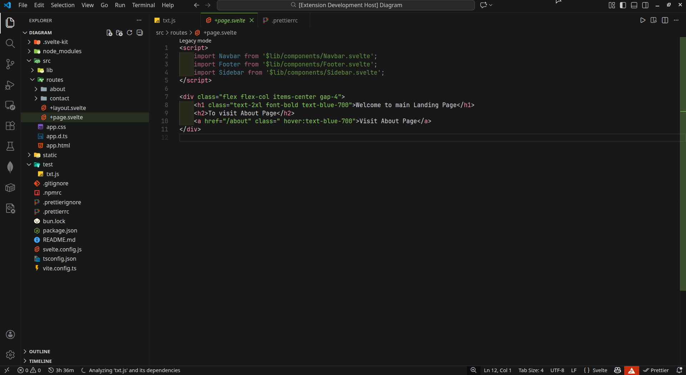686x375 pixels.
Task: Open the Extensions view
Action: pos(10,126)
